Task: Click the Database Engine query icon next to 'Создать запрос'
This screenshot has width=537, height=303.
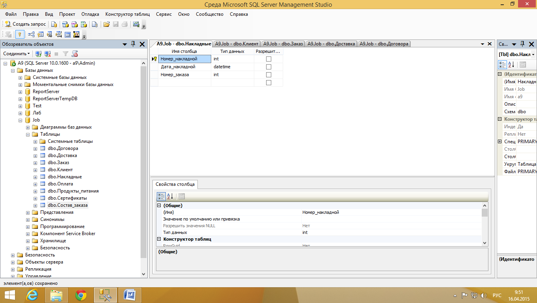Action: click(54, 24)
